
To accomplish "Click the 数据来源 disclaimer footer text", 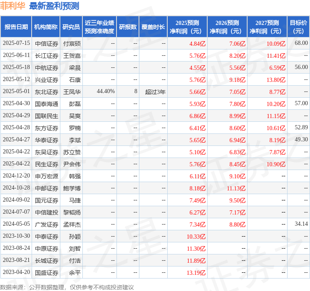I will 67,287.
